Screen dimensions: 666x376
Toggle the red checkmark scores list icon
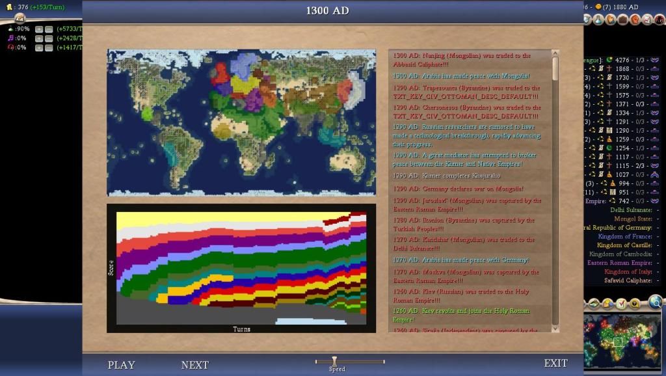coord(621,304)
